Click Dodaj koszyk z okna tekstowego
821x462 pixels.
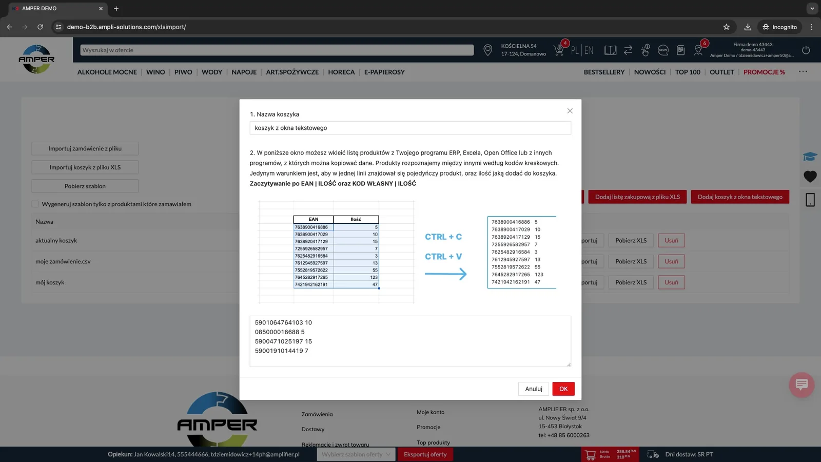tap(740, 197)
